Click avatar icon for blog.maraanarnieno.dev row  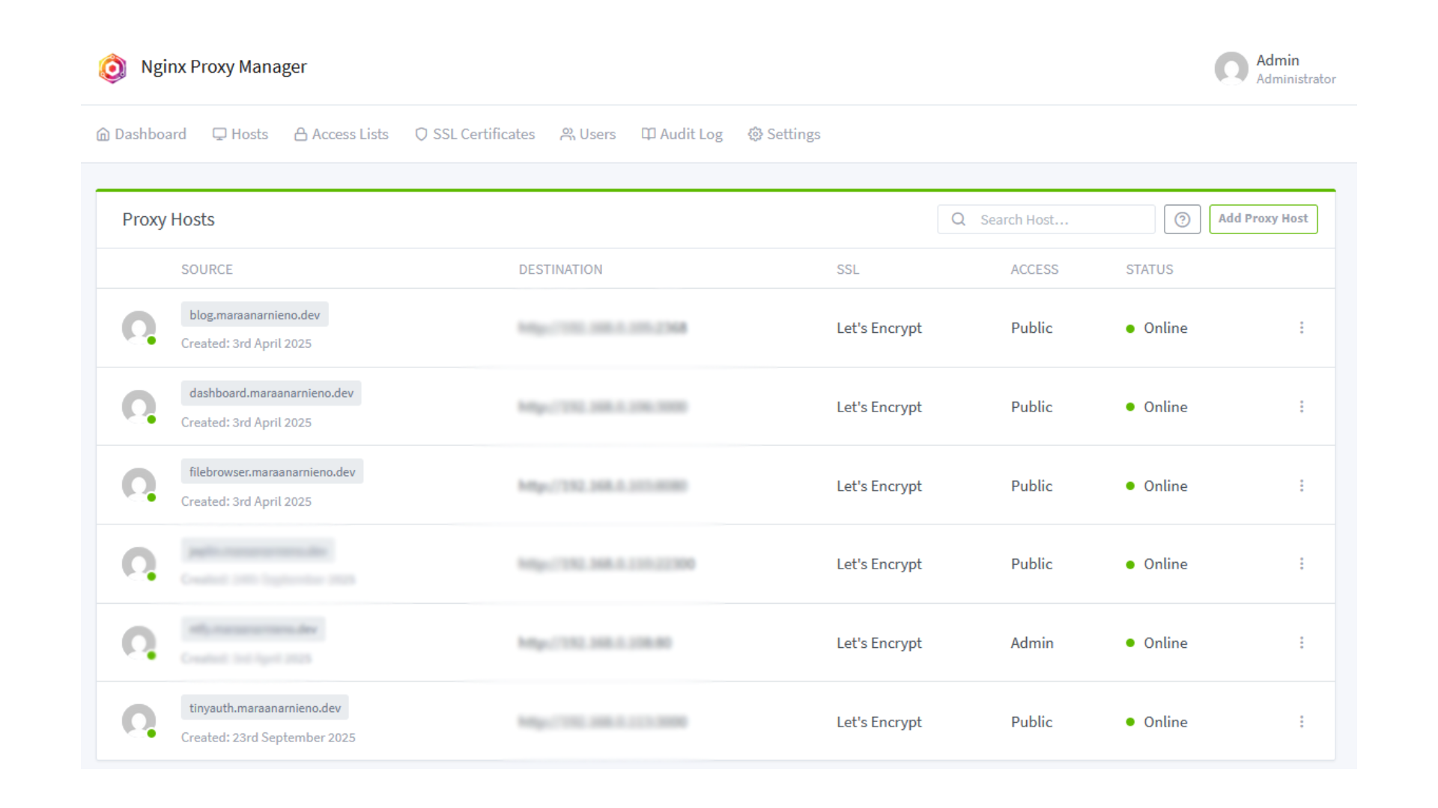click(139, 328)
